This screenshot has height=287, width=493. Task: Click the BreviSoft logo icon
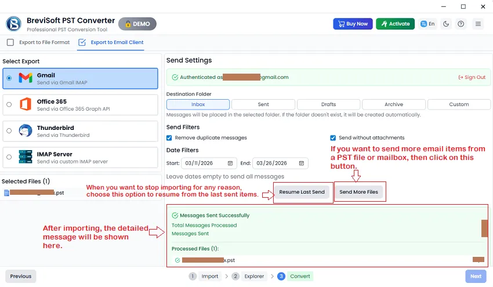click(13, 24)
